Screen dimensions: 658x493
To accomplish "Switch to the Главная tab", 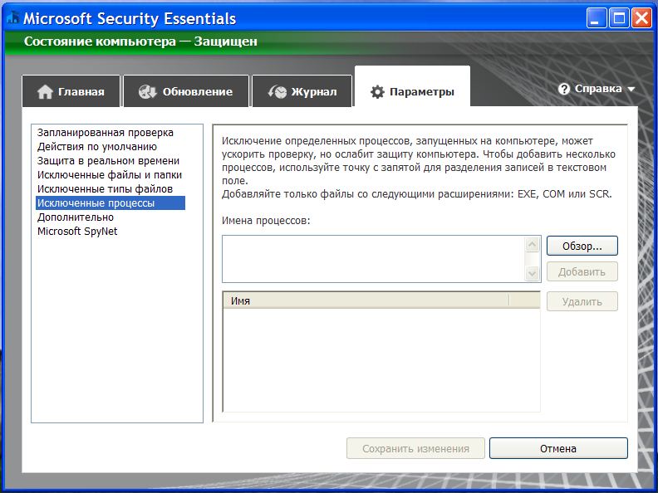I will [71, 91].
